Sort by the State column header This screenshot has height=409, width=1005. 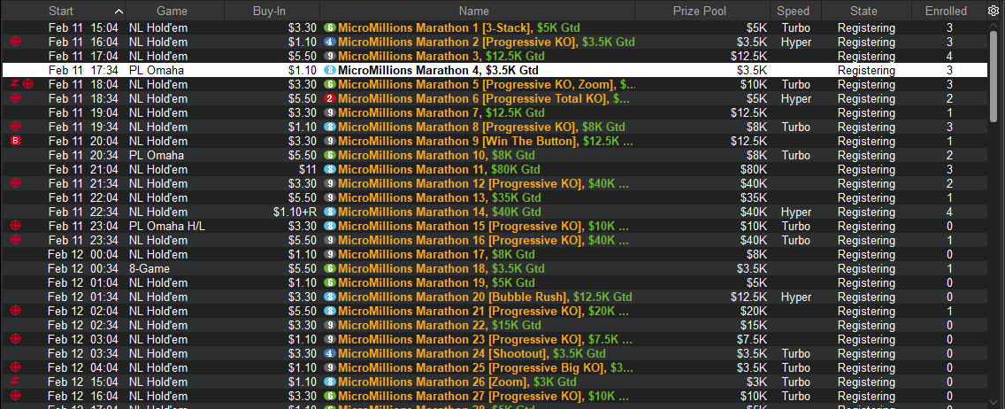tap(864, 11)
